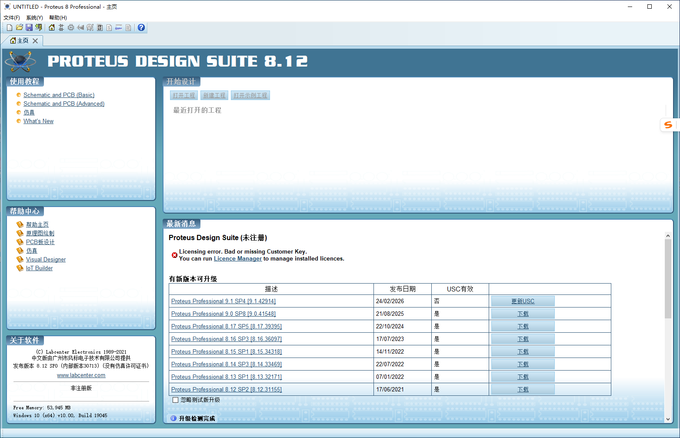Open the 帮助主页 help link
The height and width of the screenshot is (438, 680).
pyautogui.click(x=37, y=224)
